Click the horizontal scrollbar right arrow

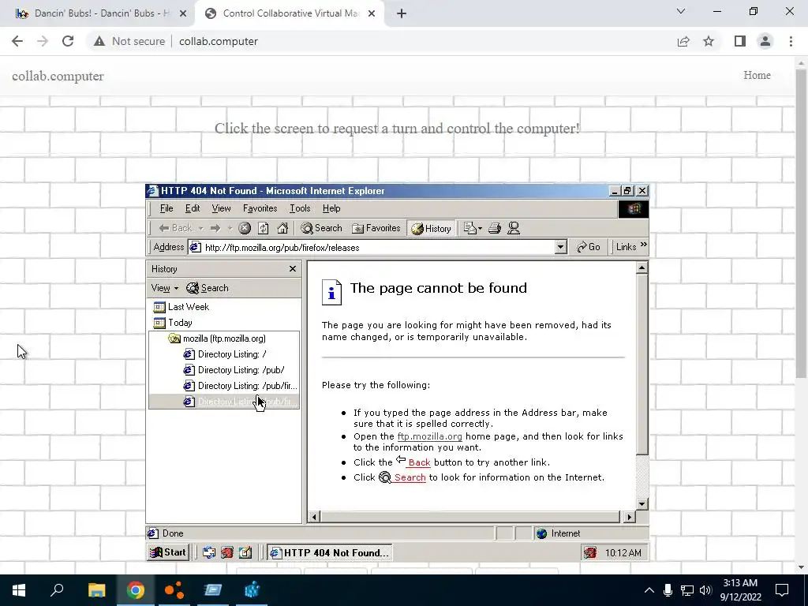pos(629,516)
